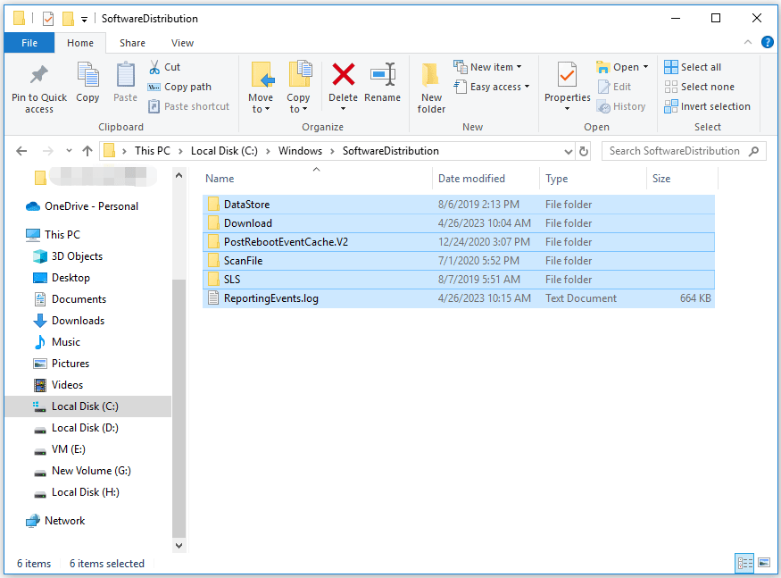Select the Download folder

458,223
